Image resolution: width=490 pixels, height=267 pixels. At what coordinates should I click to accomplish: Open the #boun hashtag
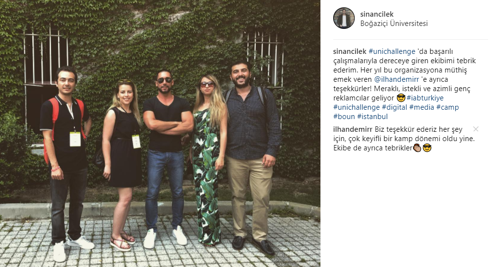(x=344, y=117)
